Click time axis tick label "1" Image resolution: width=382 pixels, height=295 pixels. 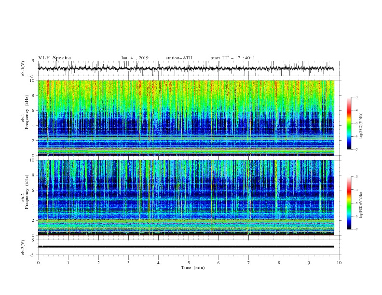click(68, 263)
